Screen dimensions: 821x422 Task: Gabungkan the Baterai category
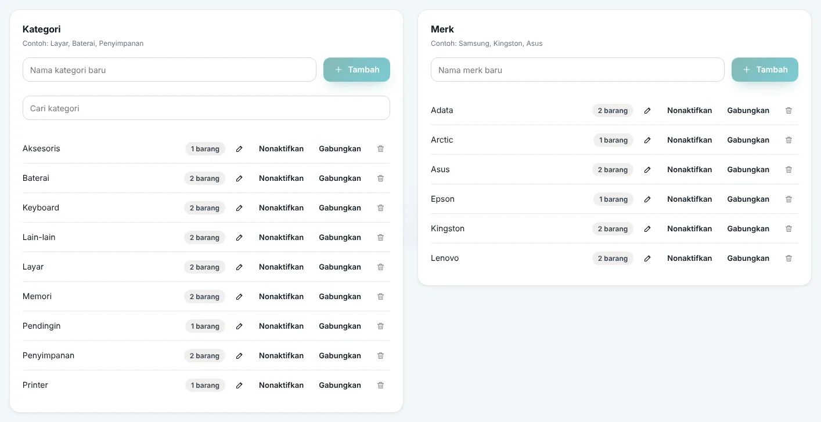click(x=340, y=179)
